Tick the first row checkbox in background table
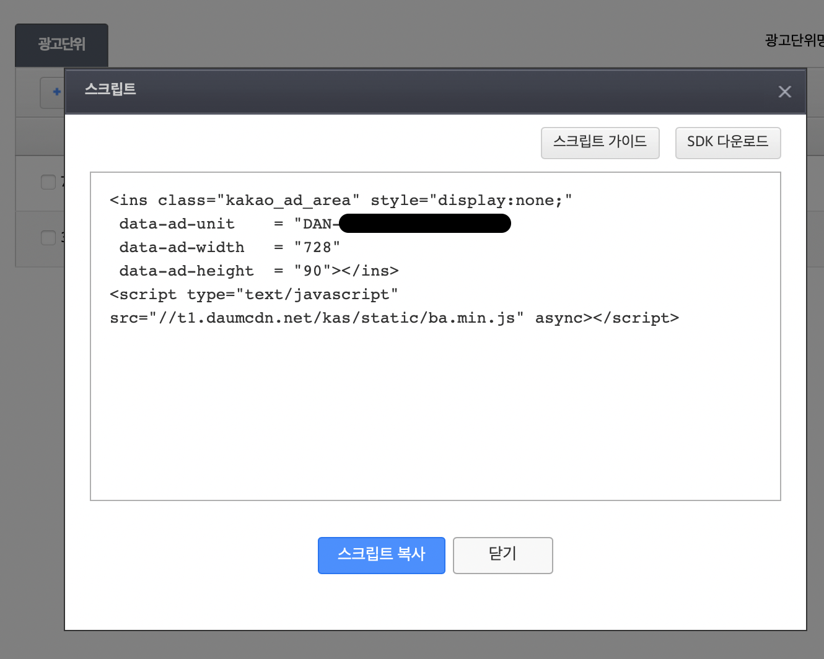824x659 pixels. click(x=48, y=182)
